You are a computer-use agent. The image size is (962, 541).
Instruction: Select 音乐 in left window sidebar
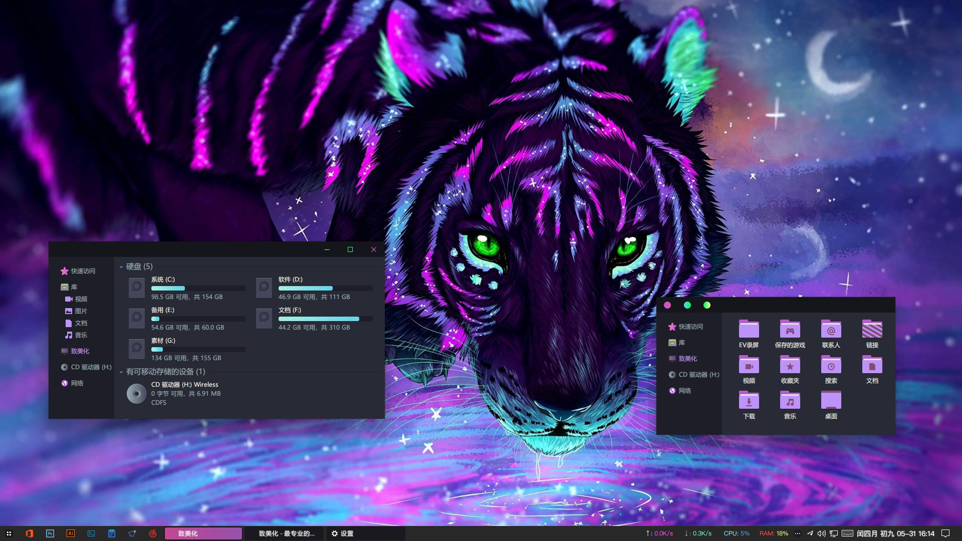76,335
